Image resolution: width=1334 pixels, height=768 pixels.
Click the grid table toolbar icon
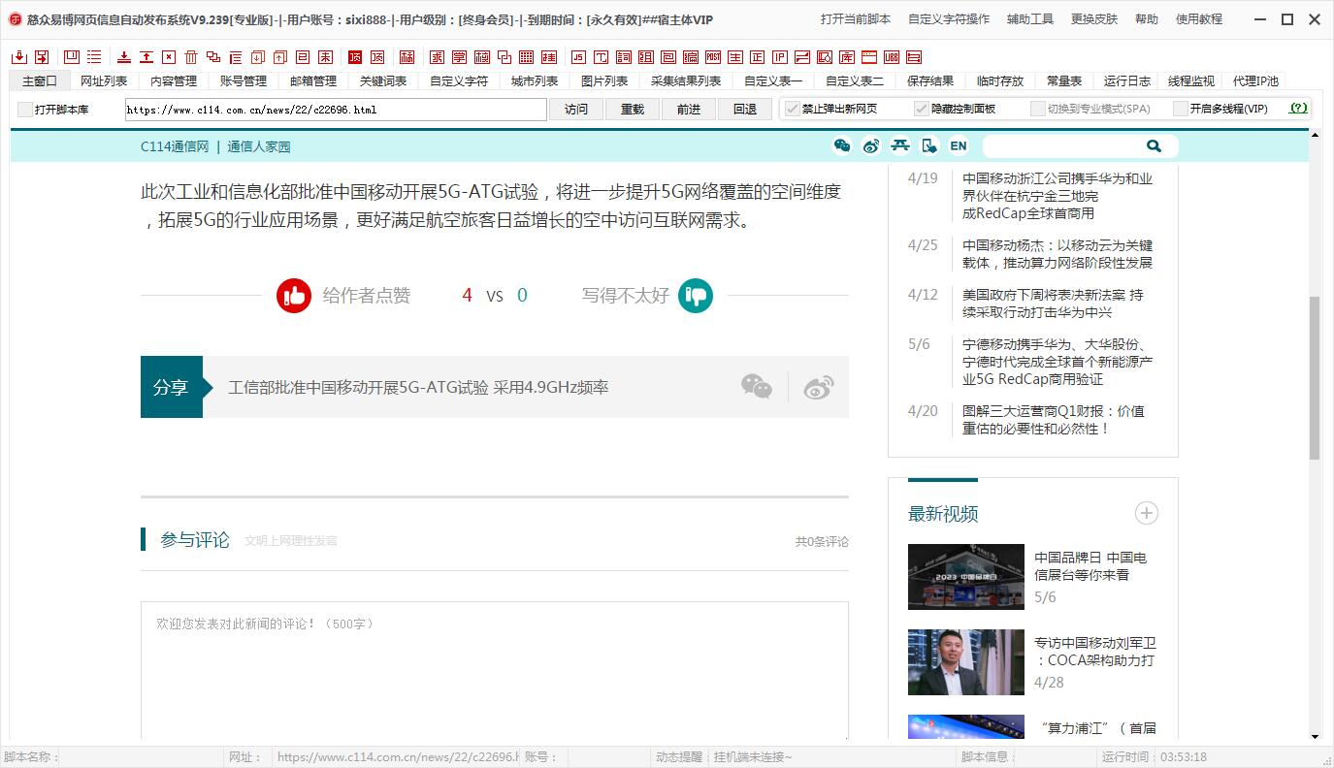[x=526, y=57]
